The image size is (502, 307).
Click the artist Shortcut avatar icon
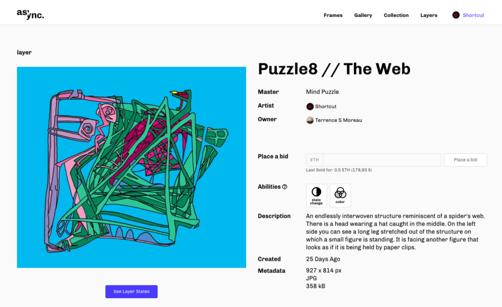click(x=310, y=106)
